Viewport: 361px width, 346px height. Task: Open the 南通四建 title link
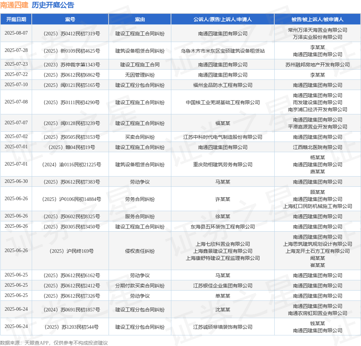tap(14, 5)
